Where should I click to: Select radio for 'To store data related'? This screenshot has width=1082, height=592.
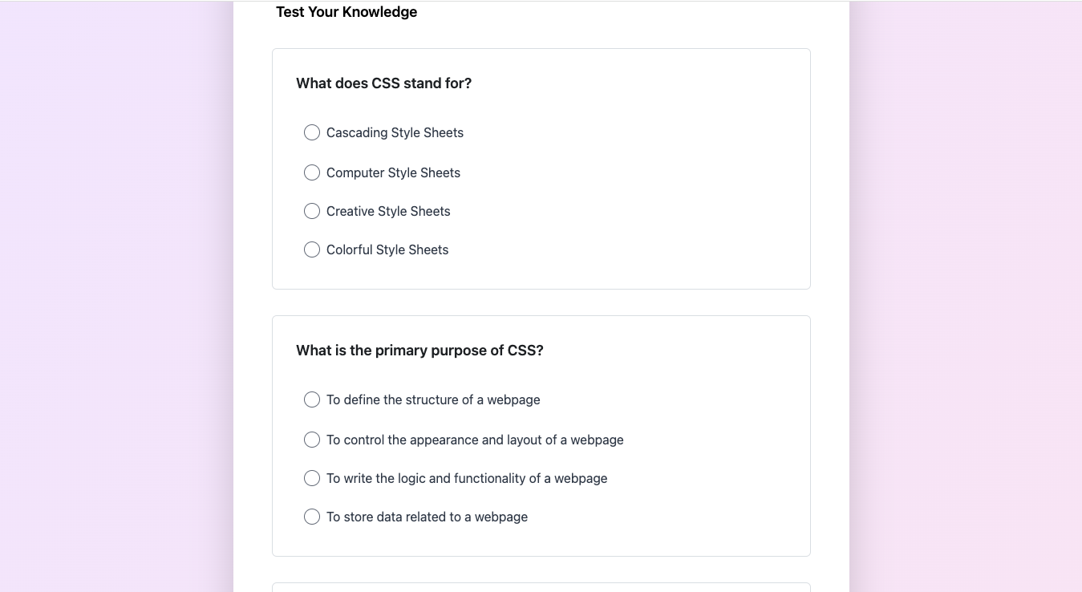(x=312, y=517)
